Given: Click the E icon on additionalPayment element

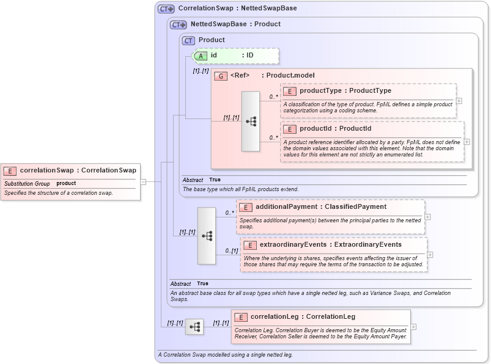Looking at the screenshot, I should (246, 207).
